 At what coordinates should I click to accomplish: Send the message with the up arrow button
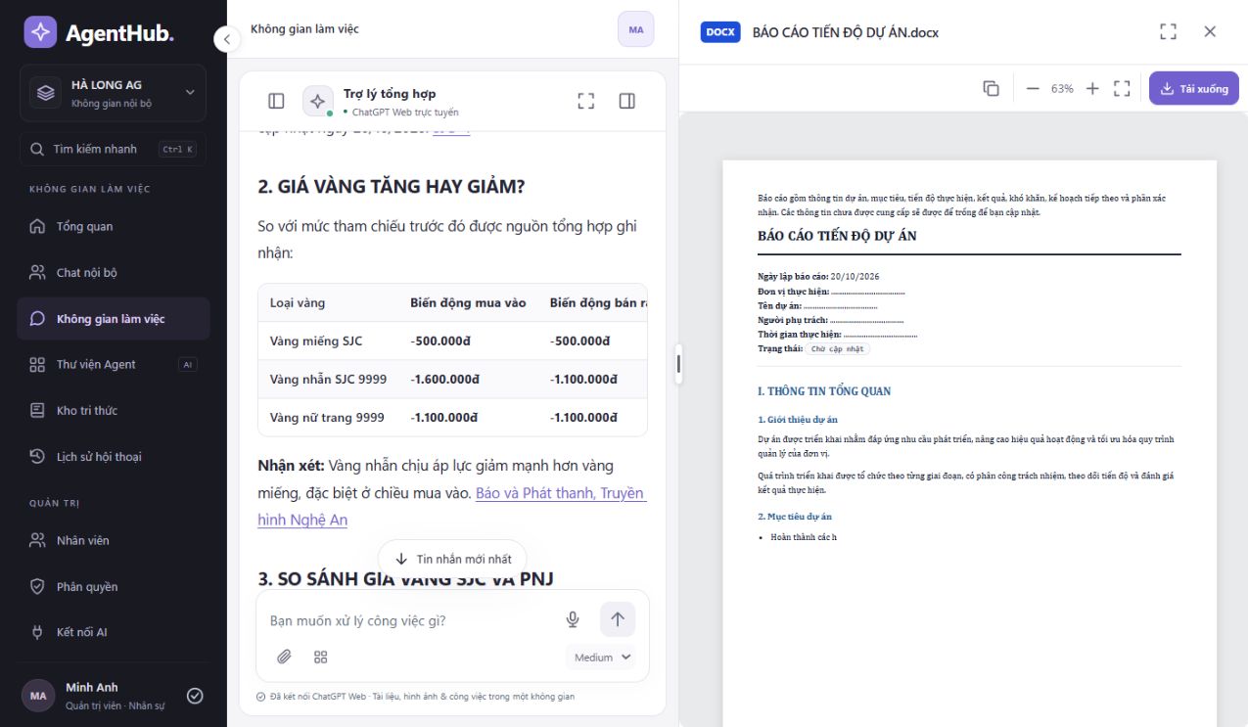[618, 619]
